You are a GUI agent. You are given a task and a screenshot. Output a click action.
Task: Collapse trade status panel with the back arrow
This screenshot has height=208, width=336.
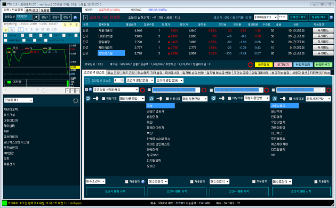pos(85,18)
